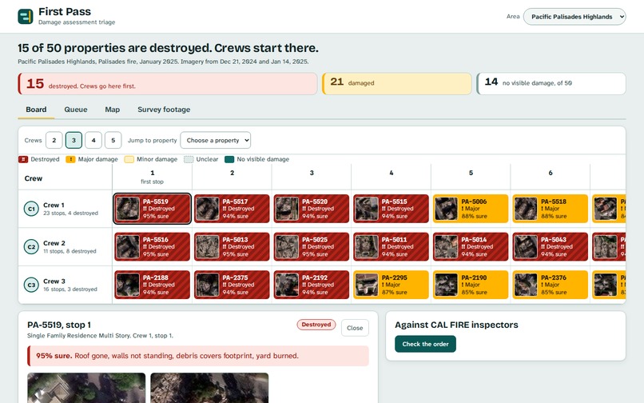Viewport: 644px width, 403px height.
Task: Set crews count to 3
Action: click(x=74, y=140)
